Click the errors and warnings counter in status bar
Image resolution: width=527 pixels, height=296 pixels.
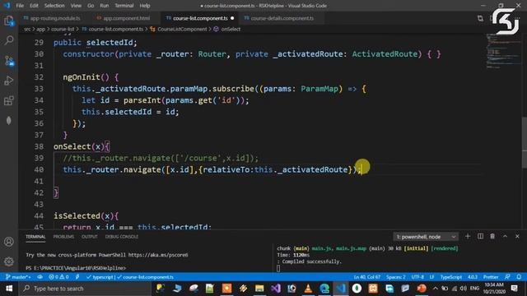click(x=58, y=277)
